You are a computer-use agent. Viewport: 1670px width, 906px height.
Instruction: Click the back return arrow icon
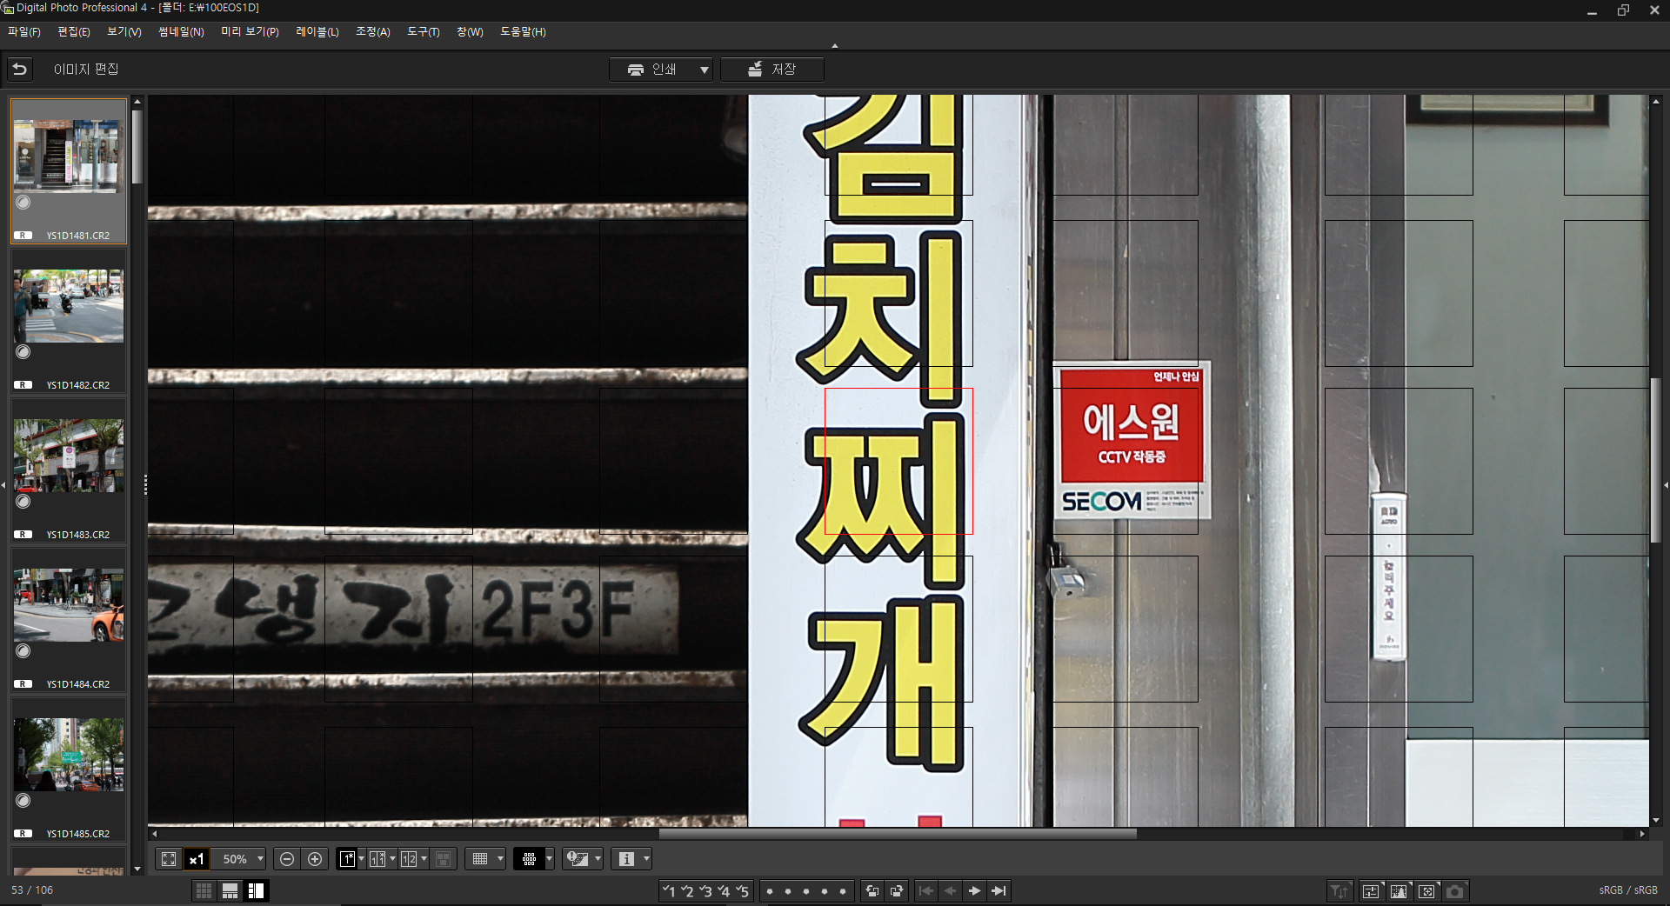(x=20, y=69)
